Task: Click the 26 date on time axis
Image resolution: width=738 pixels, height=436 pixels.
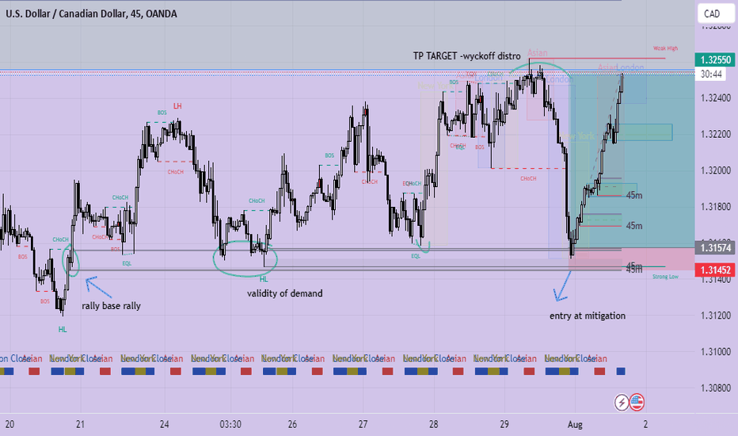Action: coord(292,424)
